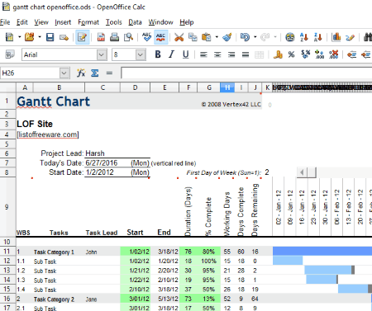Toggle Italic formatting
The image size is (372, 311).
coord(171,54)
